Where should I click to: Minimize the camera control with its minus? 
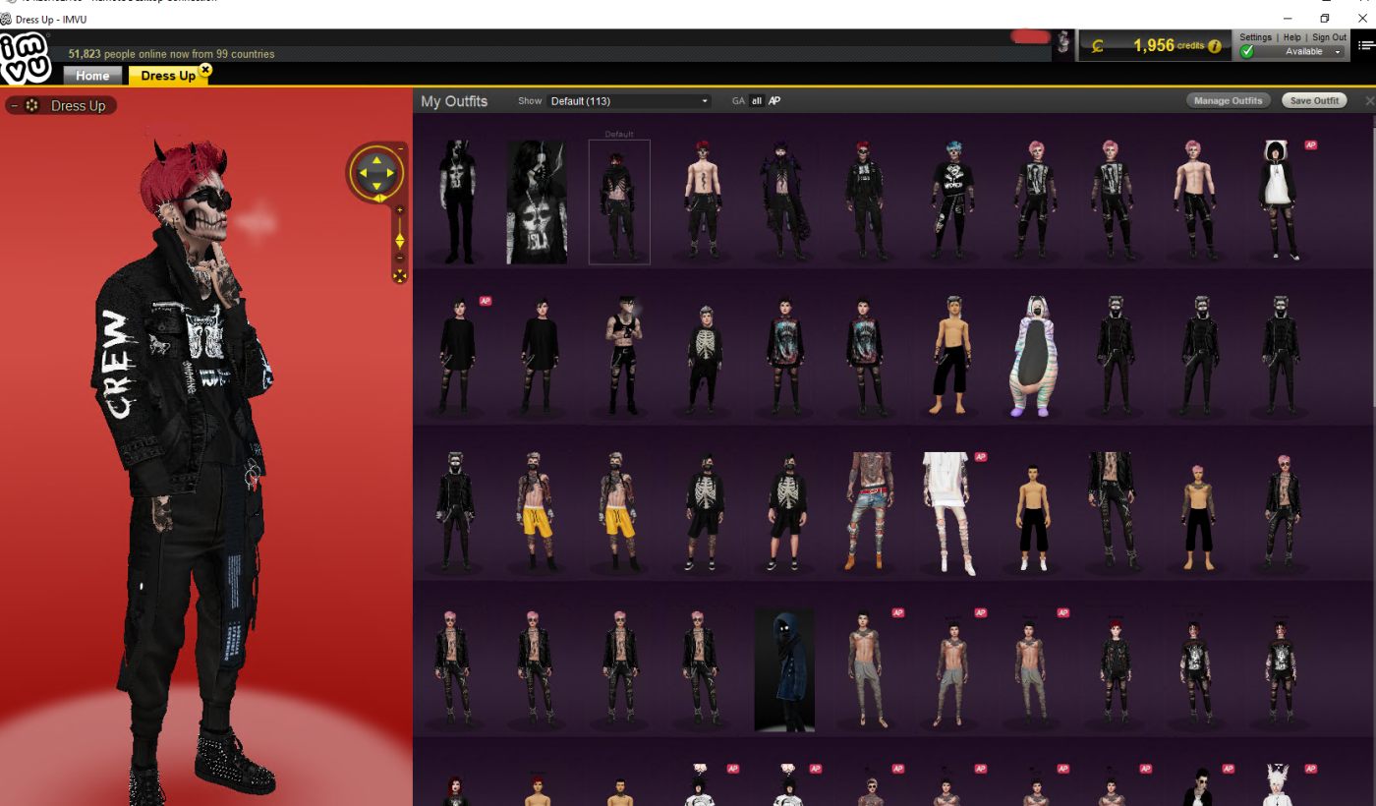[401, 147]
